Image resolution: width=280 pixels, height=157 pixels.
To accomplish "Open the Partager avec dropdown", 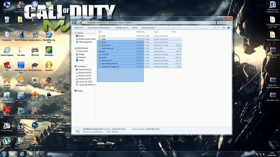I will click(x=122, y=27).
